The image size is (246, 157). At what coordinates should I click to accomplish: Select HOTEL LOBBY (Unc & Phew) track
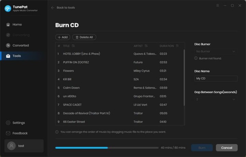tap(119, 54)
